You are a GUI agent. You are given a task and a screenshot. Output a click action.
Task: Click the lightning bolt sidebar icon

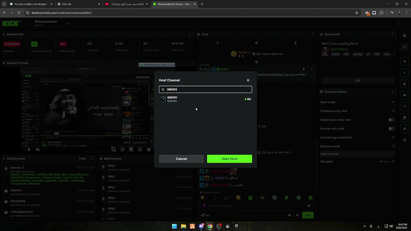coord(405,73)
